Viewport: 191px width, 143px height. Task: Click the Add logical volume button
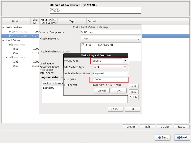133,86
